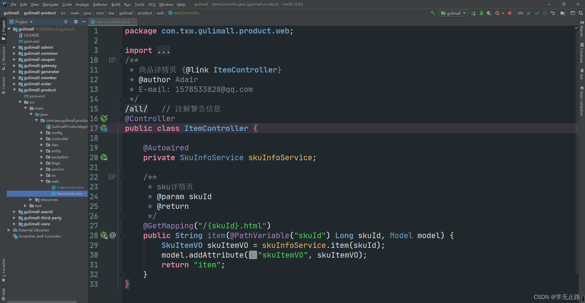Click the gulimall-product breadcrumb
Screen dimensions: 585x303
pos(40,13)
